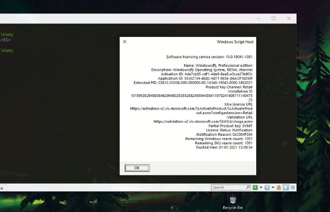Open the Recycle Bin desktop icon

(x=233, y=203)
